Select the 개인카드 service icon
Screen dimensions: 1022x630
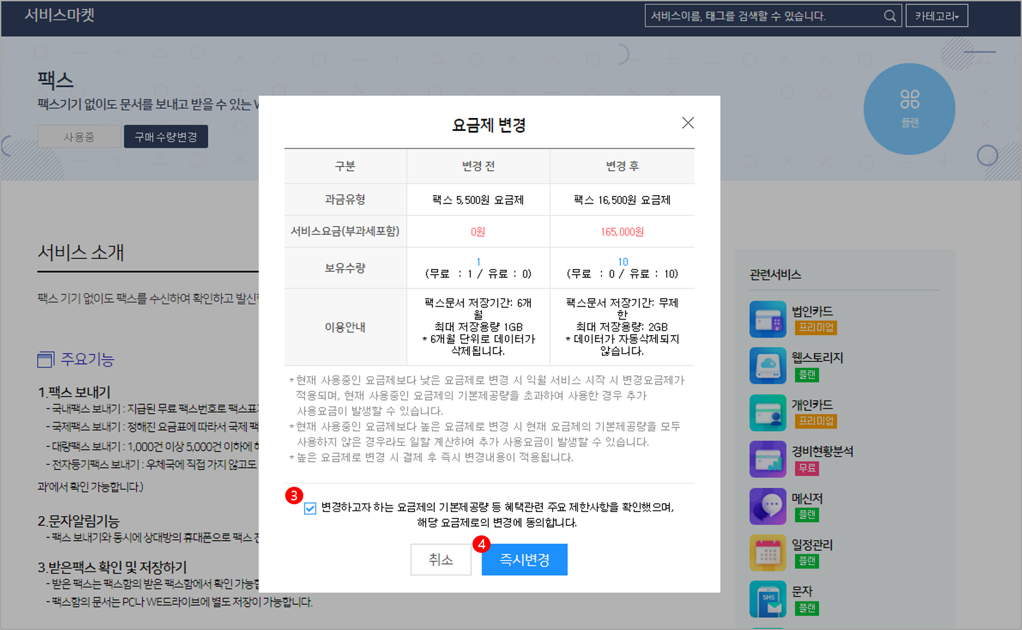[x=767, y=413]
